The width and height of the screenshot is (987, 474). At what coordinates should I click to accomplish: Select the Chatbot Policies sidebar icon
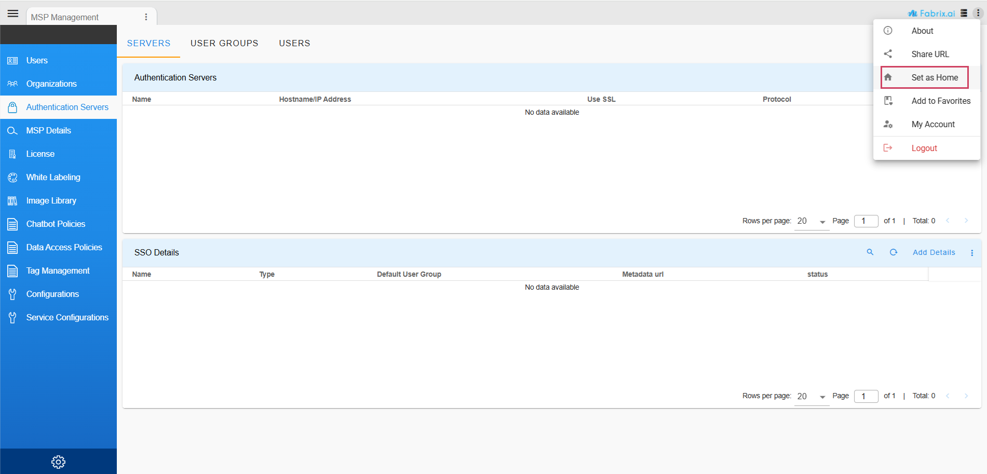pyautogui.click(x=12, y=224)
